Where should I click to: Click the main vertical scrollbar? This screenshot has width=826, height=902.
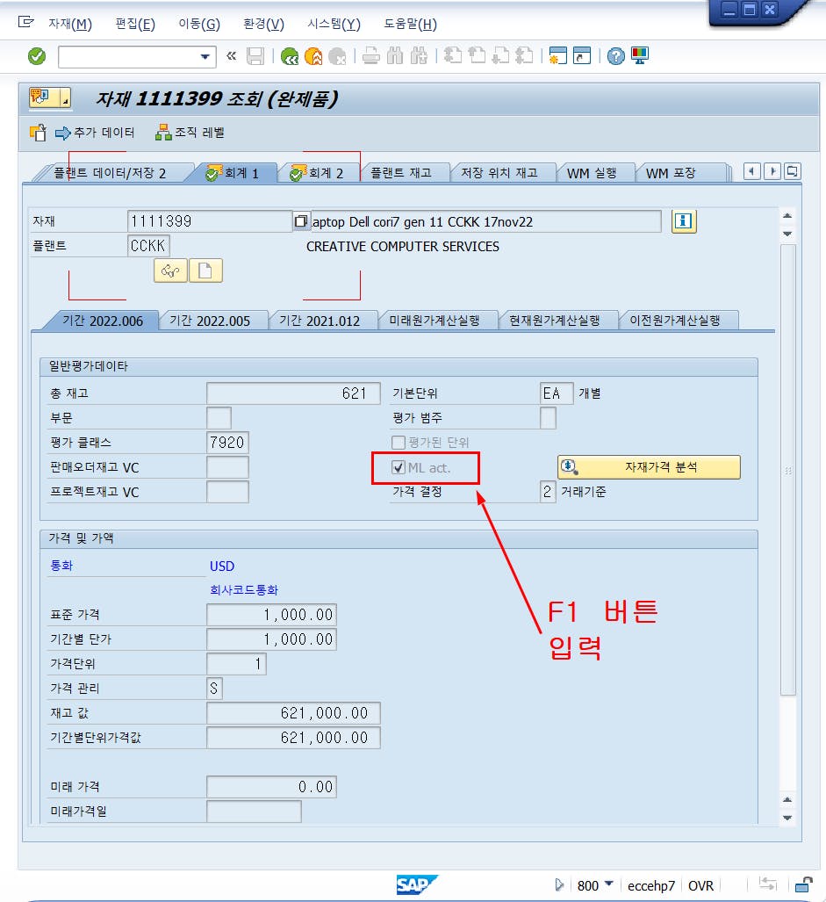787,469
